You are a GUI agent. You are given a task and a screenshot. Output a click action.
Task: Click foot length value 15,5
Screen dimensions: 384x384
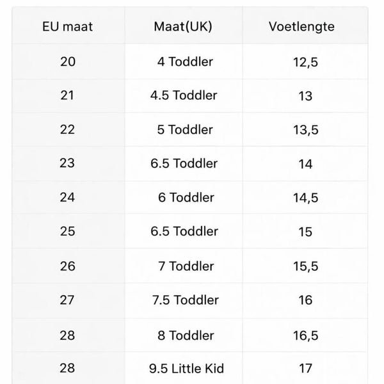coord(305,266)
